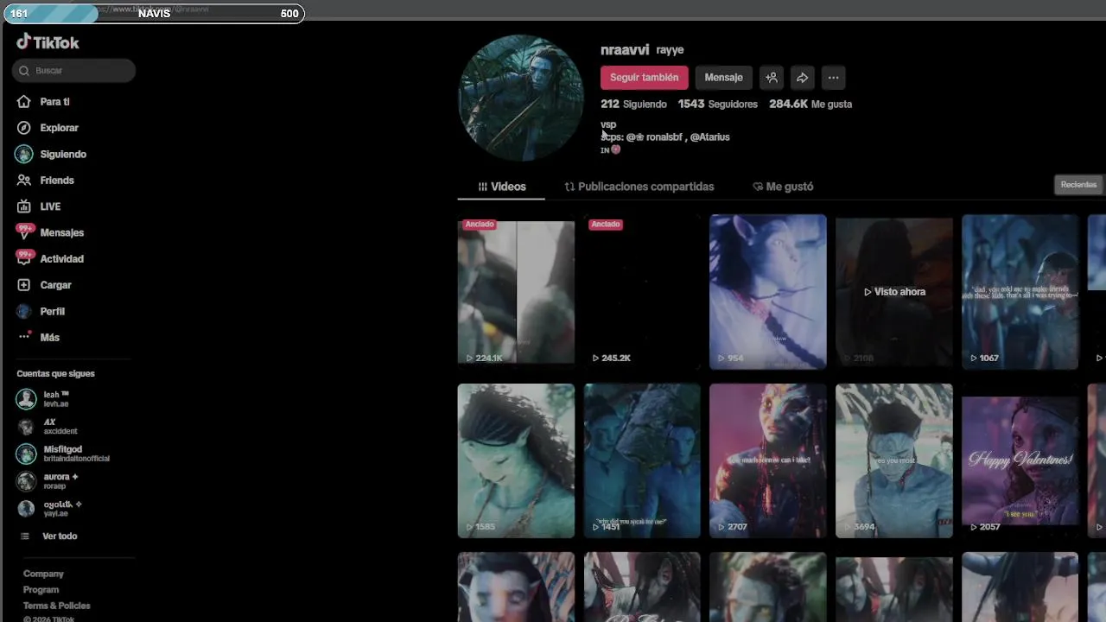Click the Company footer link
This screenshot has height=622, width=1106.
43,574
